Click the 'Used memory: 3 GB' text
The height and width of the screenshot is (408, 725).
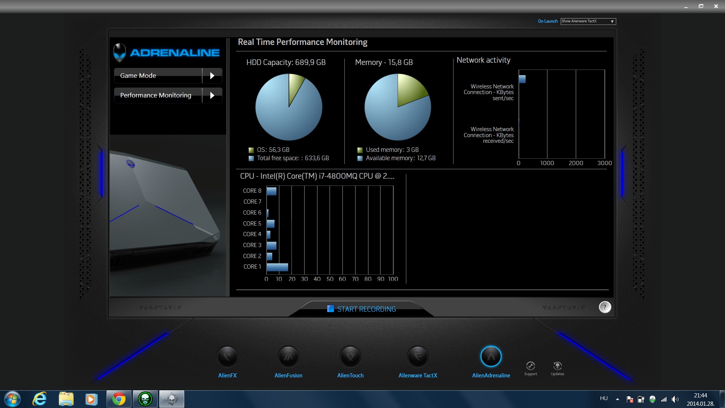tap(392, 150)
